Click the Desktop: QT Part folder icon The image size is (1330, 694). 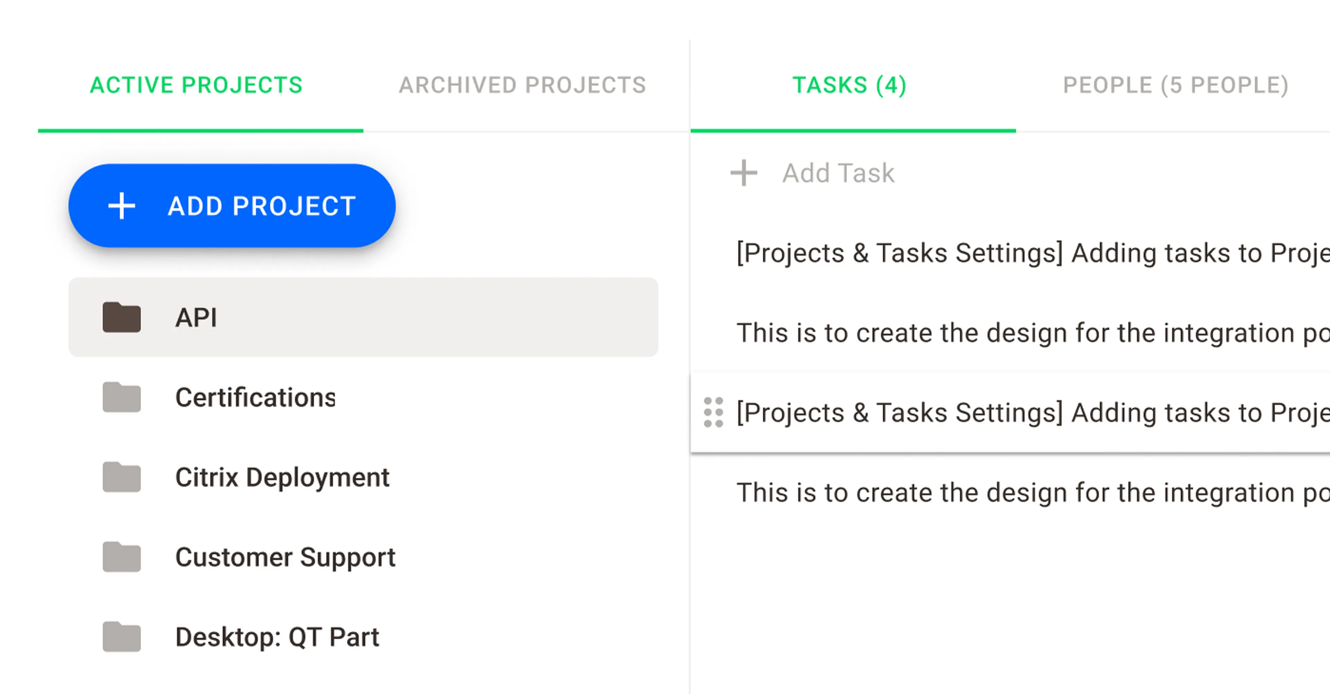pos(122,637)
